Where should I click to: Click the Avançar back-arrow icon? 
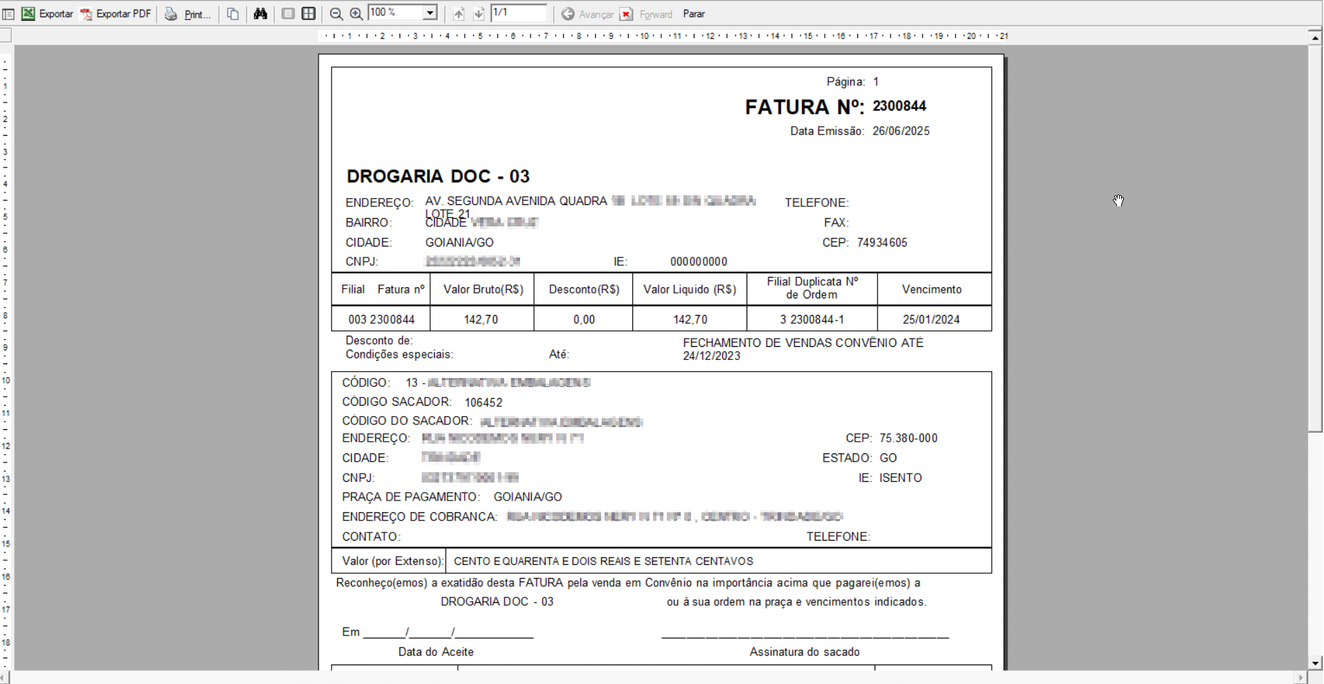(568, 14)
